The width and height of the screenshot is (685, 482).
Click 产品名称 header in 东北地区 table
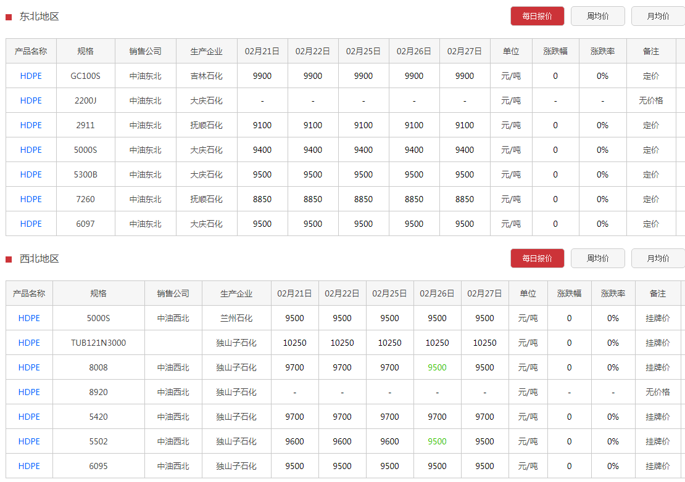(x=31, y=51)
